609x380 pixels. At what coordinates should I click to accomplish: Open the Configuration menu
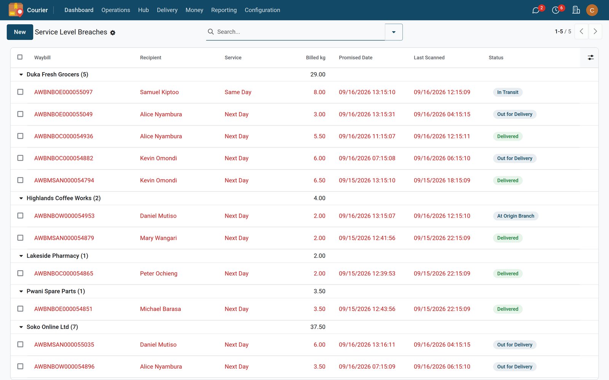(x=262, y=10)
